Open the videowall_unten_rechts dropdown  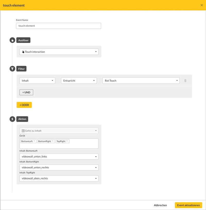(x=59, y=168)
